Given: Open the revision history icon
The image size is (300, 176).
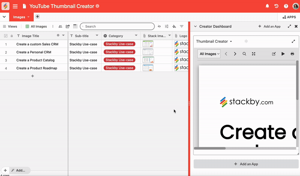Looking at the screenshot, I should tap(276, 6).
